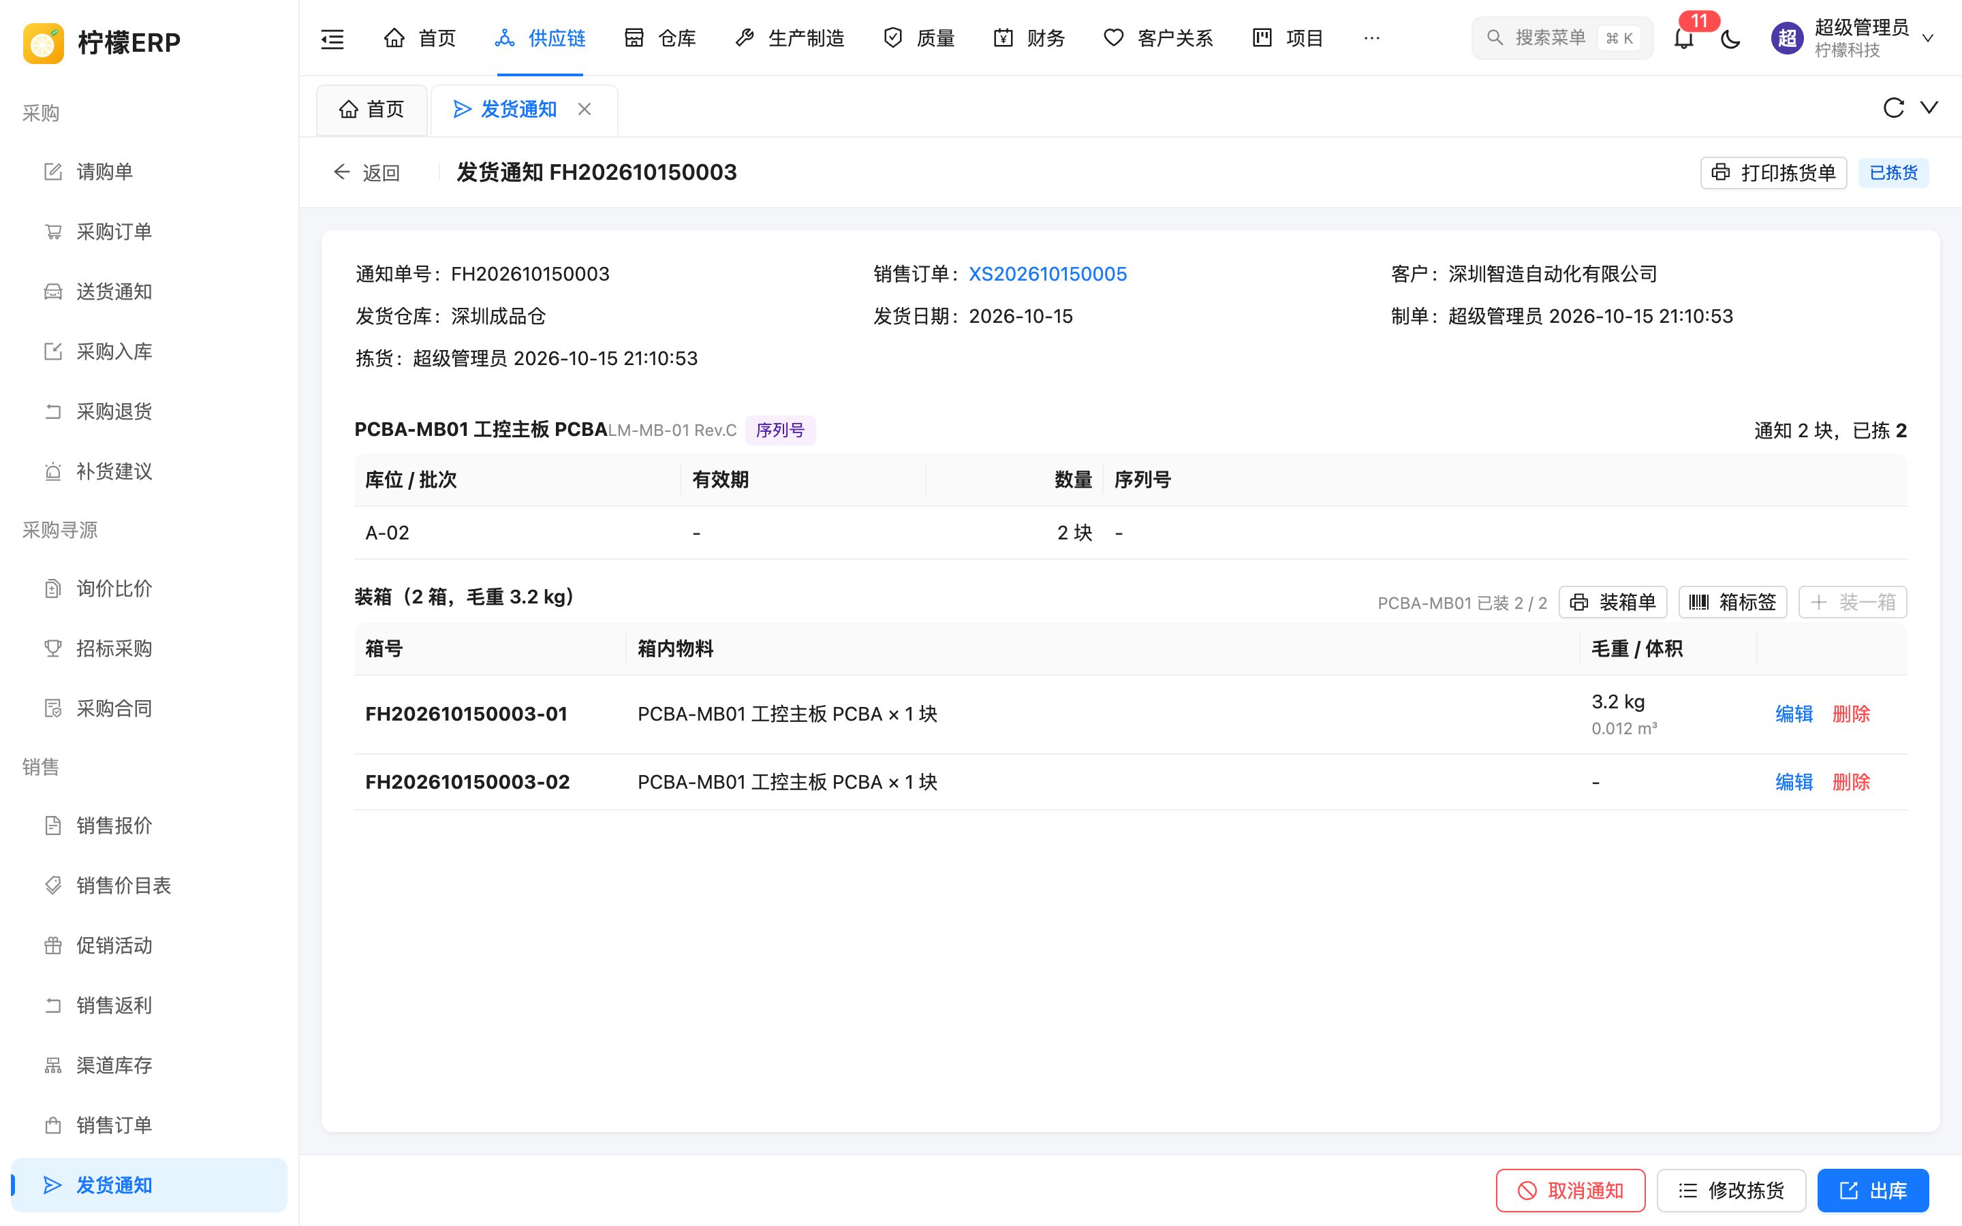Focus the 搜索菜单 search box

coord(1561,38)
